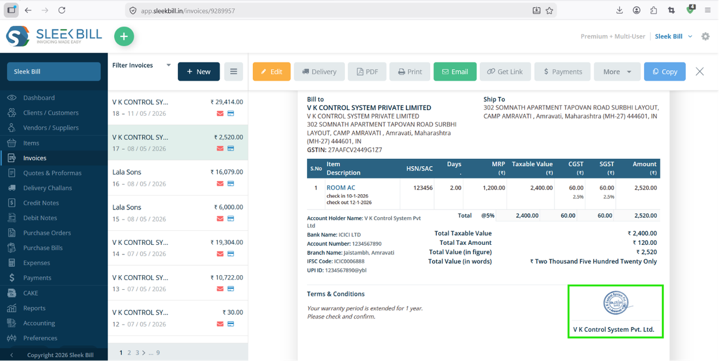Click the payment card icon for invoice 15
The width and height of the screenshot is (719, 361).
click(x=230, y=219)
